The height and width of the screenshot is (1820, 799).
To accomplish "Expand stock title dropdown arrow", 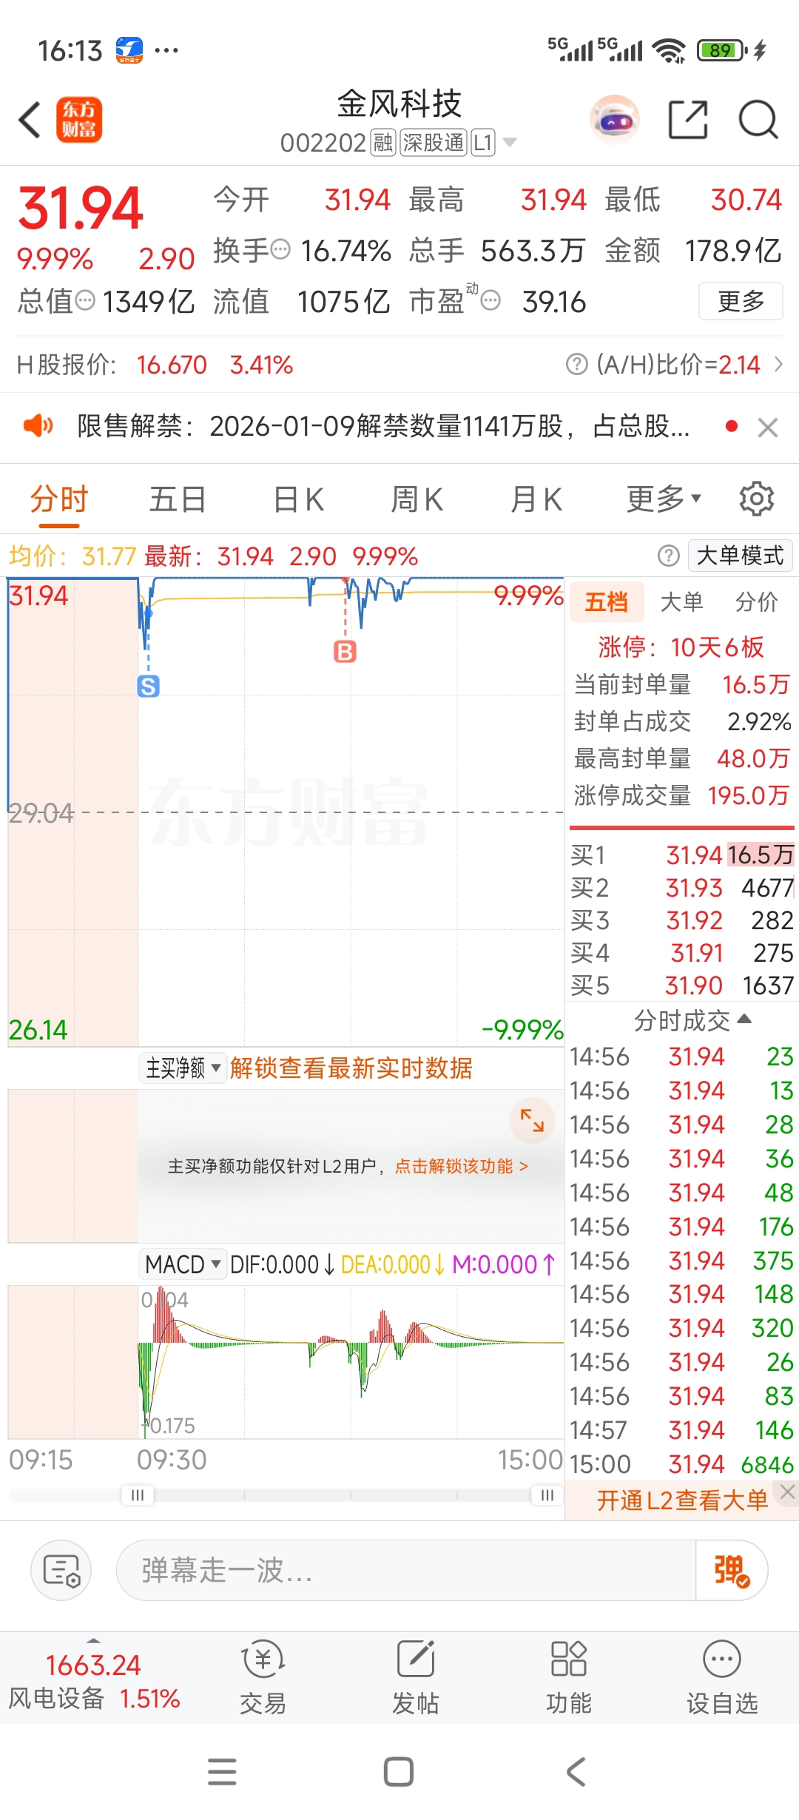I will (510, 142).
